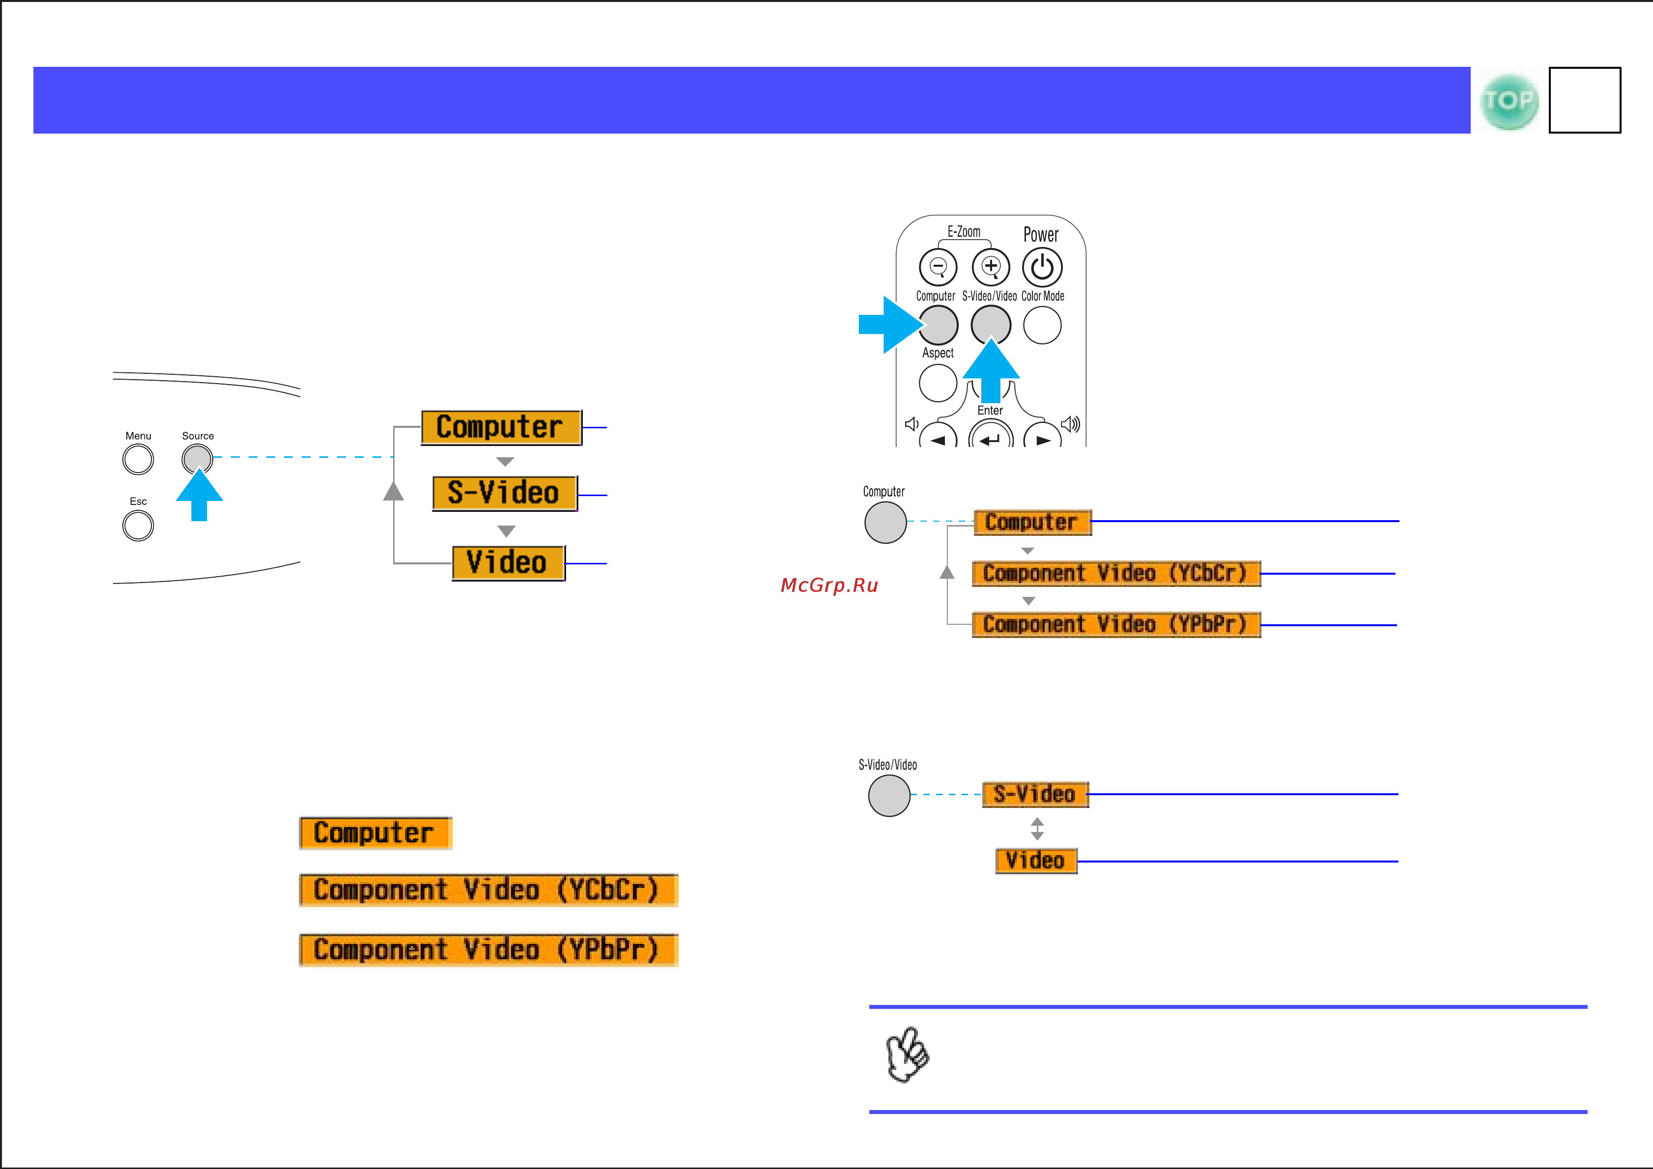Image resolution: width=1653 pixels, height=1169 pixels.
Task: Click the green TOP icon
Action: click(1509, 101)
